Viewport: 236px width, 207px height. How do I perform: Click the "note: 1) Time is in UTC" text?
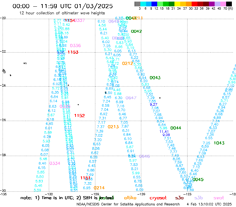point(47,198)
